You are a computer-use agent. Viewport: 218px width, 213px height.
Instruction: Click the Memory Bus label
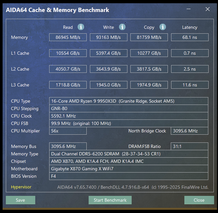(24, 146)
